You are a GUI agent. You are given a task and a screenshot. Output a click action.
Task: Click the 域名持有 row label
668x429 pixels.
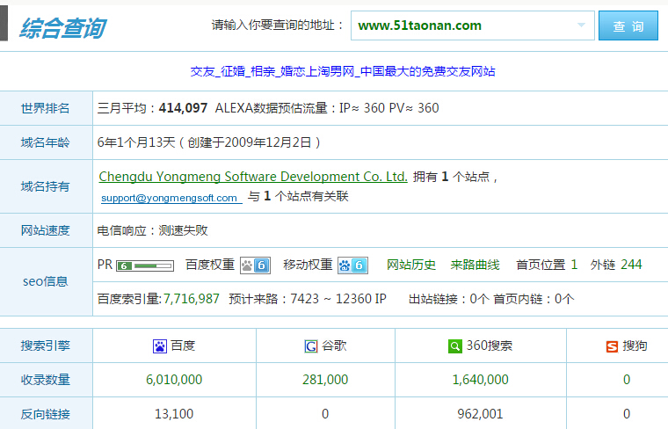(x=46, y=186)
